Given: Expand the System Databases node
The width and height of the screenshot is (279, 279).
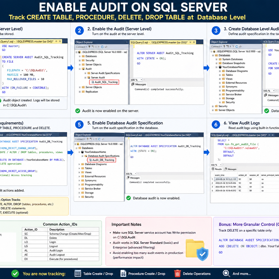Looking at the screenshot, I should (216, 59).
